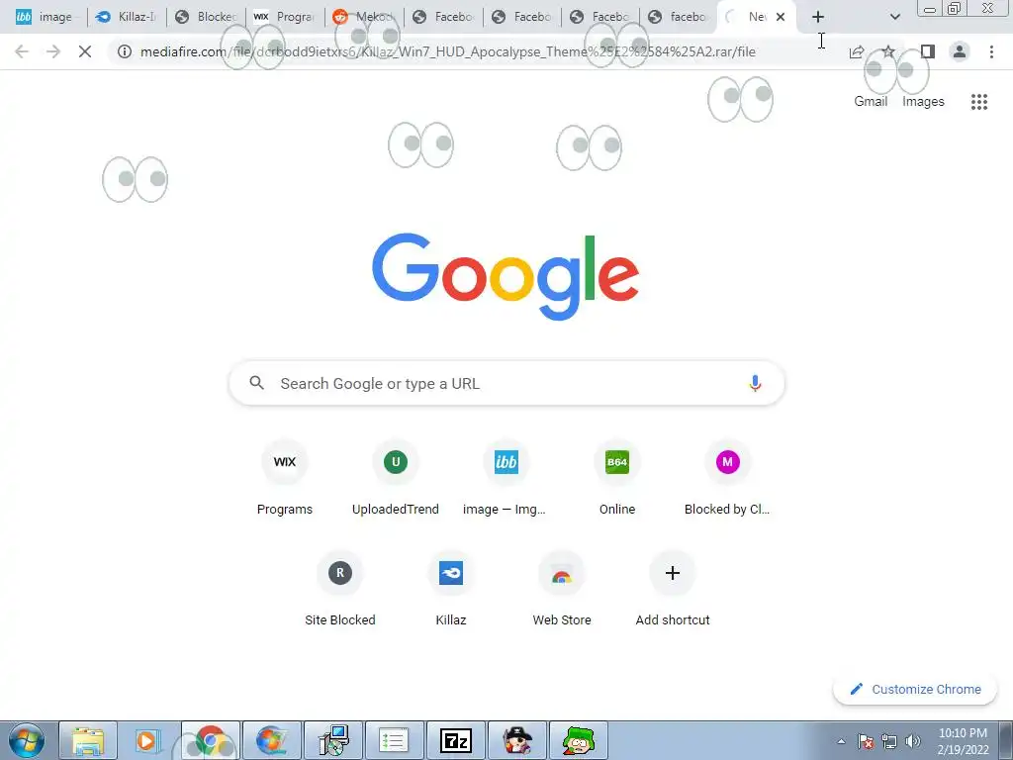Switch to the lowercase facebo tab
The image size is (1013, 760).
pyautogui.click(x=680, y=17)
